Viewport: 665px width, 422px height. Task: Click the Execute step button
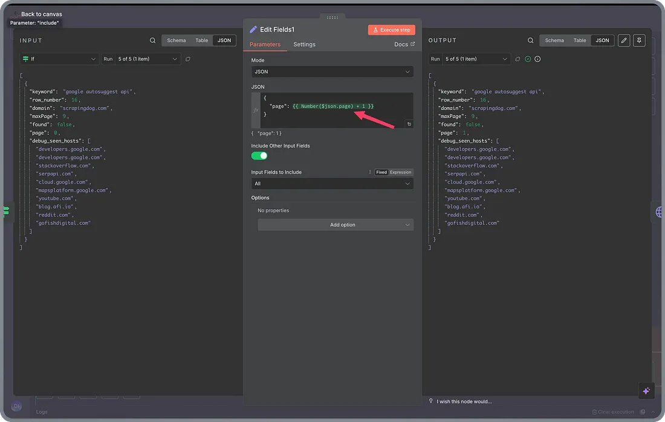click(391, 30)
